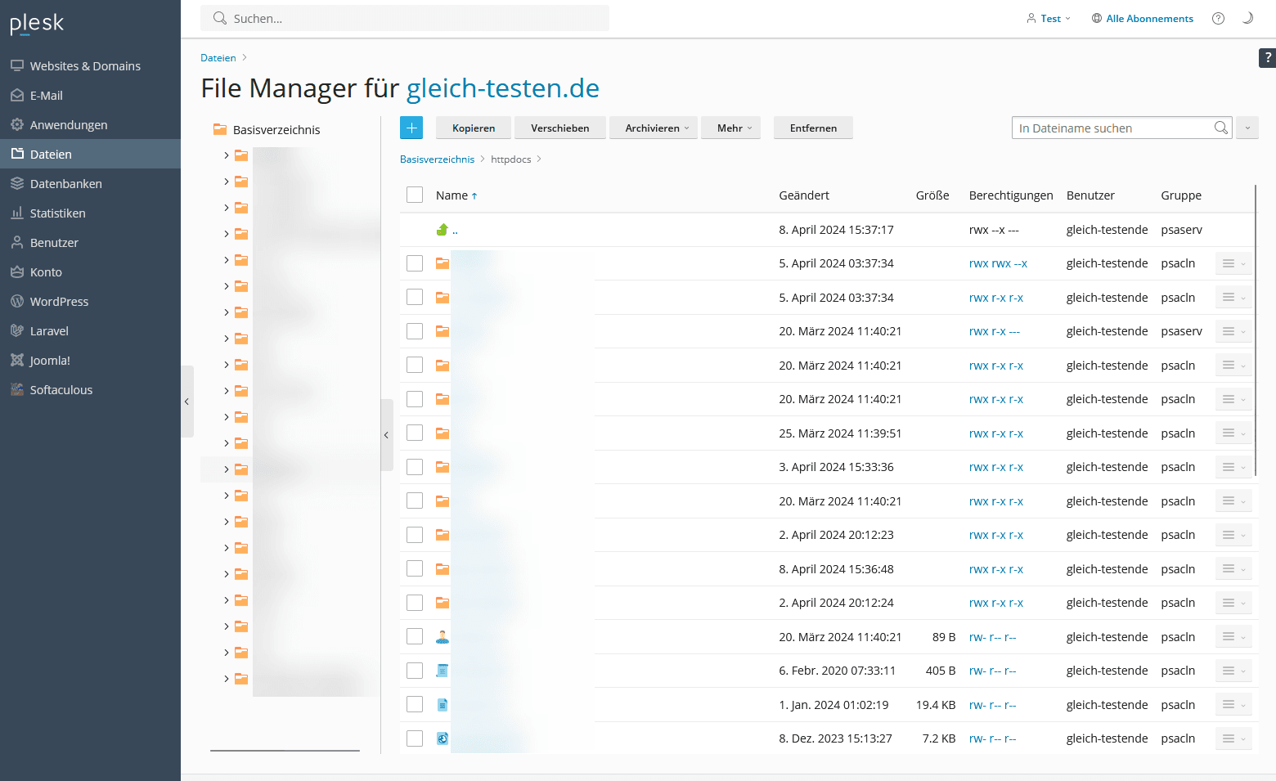This screenshot has height=781, width=1276.
Task: Click the Plesk logo
Action: coord(37,24)
